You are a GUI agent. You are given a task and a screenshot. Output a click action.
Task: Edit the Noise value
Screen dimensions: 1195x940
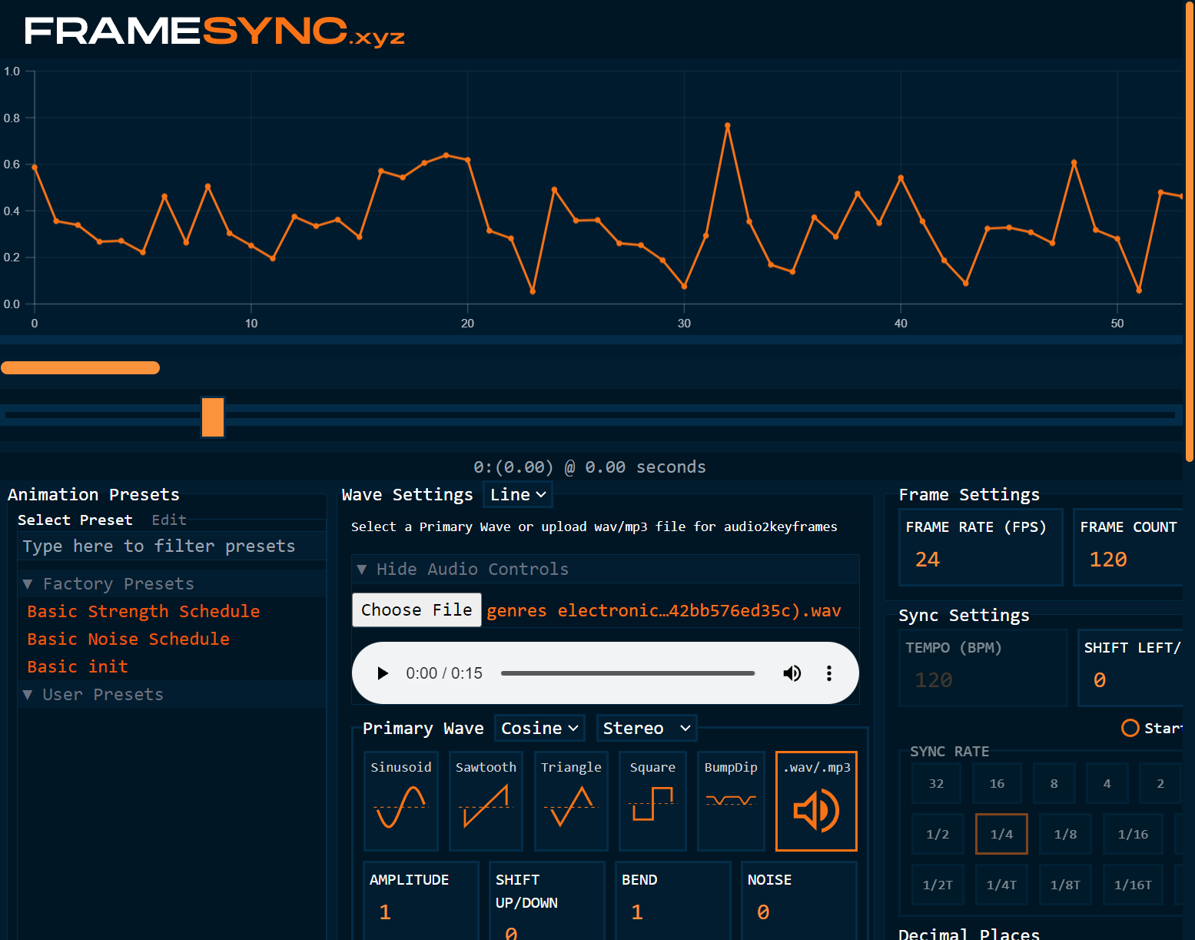point(799,912)
